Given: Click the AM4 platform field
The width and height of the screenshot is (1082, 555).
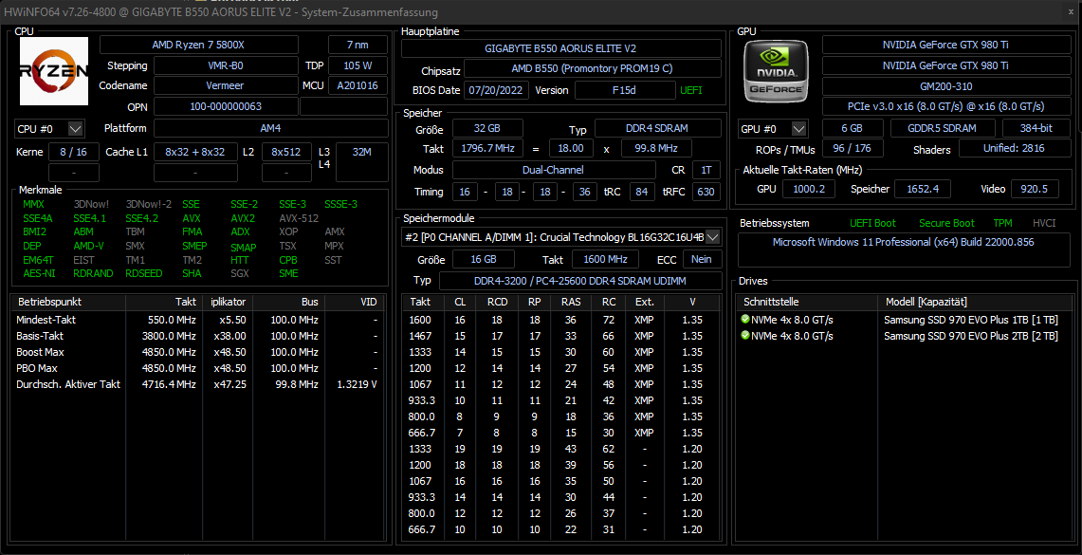Looking at the screenshot, I should pyautogui.click(x=270, y=128).
